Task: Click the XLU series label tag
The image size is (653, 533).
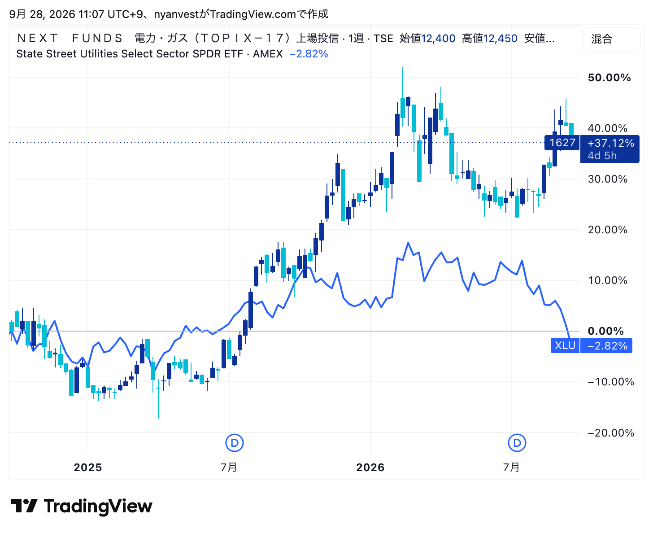Action: (565, 345)
